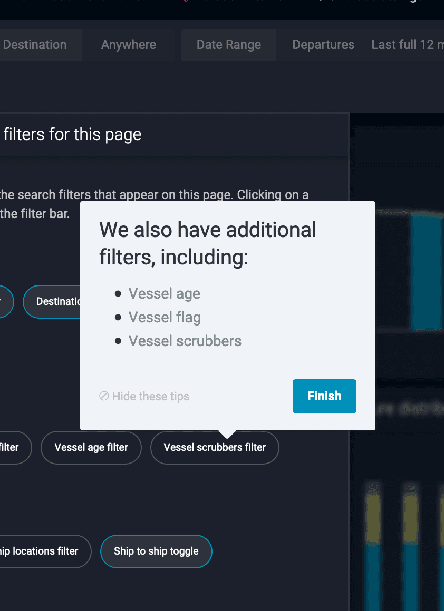Enable the Ship to ship toggle pill
This screenshot has width=444, height=611.
pos(156,551)
